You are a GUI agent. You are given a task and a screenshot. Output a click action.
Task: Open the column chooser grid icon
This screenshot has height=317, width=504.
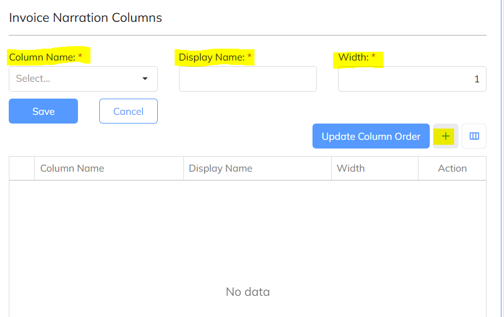474,136
